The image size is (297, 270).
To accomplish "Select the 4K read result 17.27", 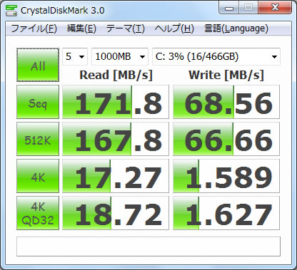I will (116, 176).
